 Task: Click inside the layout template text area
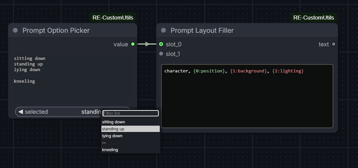[247, 96]
